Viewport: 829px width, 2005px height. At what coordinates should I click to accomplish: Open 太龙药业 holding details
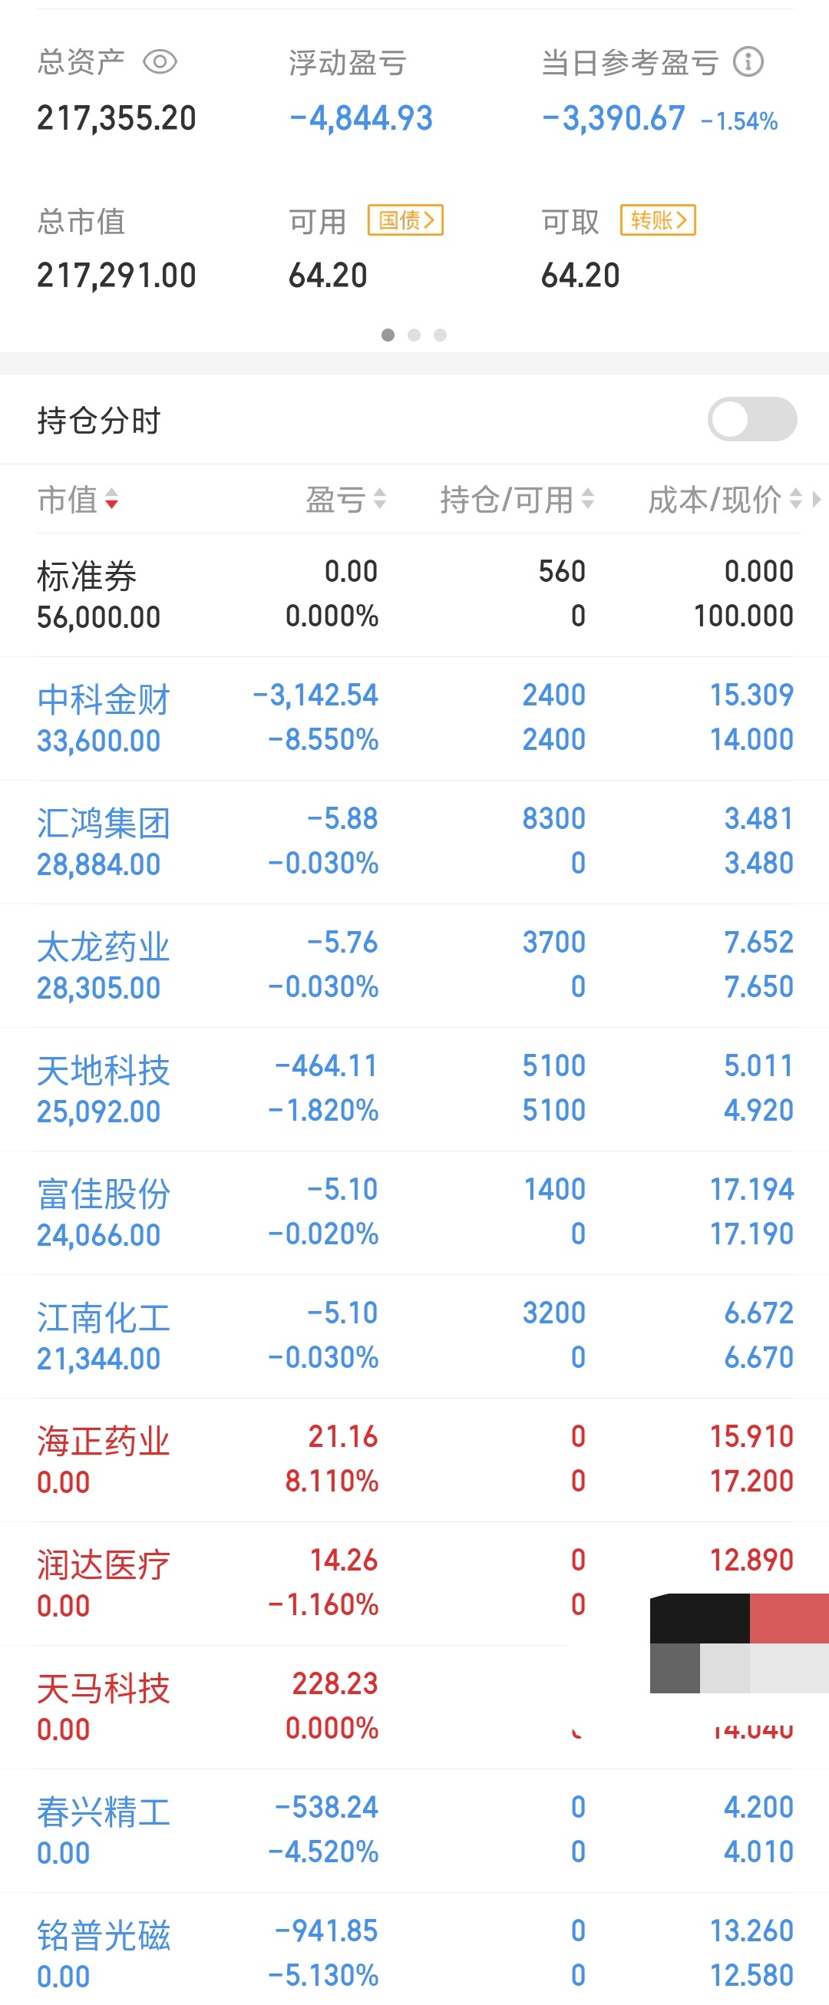(x=414, y=966)
